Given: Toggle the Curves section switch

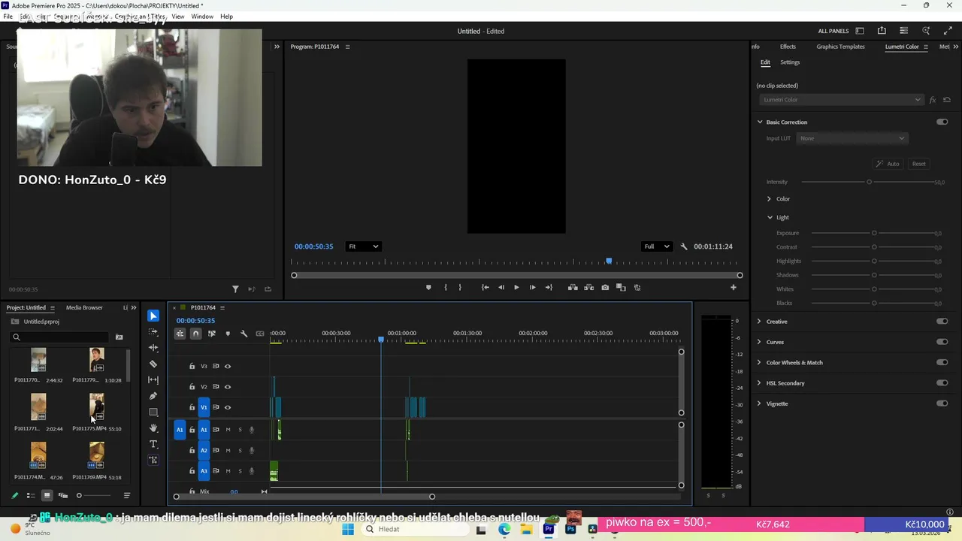Looking at the screenshot, I should 942,342.
